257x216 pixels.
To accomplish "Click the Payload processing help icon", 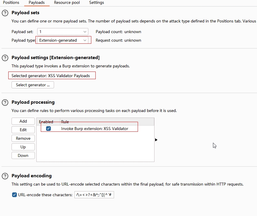I will click(5, 103).
